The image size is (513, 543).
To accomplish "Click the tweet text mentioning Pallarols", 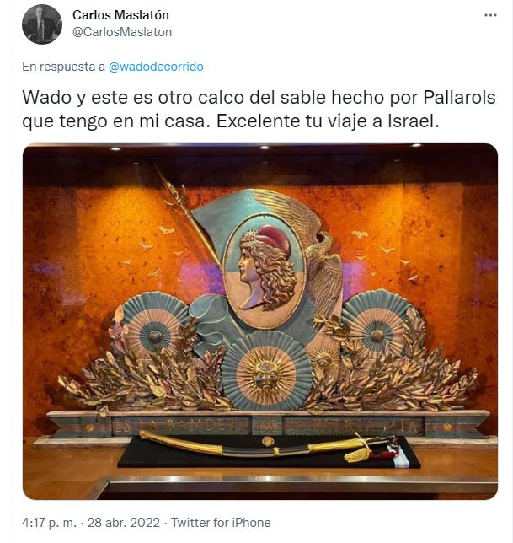I will (259, 109).
